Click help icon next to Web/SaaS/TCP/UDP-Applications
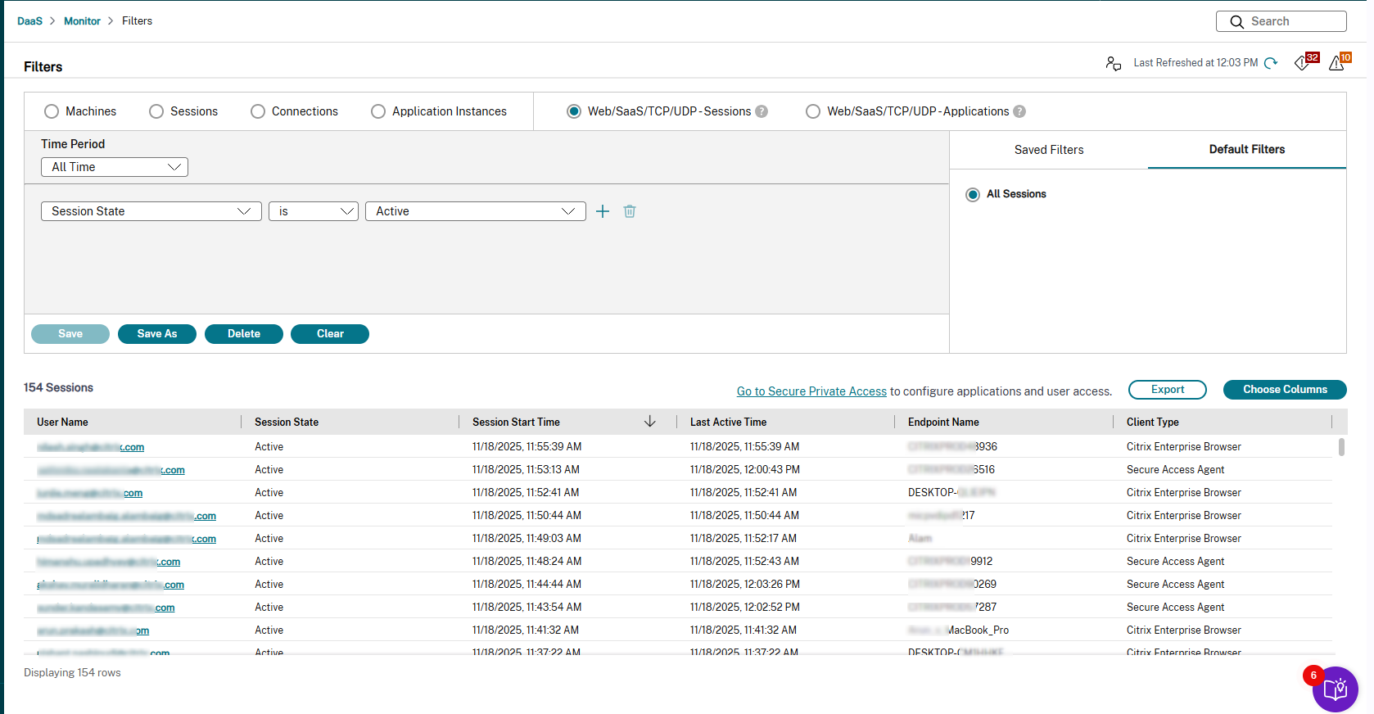1374x714 pixels. pyautogui.click(x=1019, y=111)
